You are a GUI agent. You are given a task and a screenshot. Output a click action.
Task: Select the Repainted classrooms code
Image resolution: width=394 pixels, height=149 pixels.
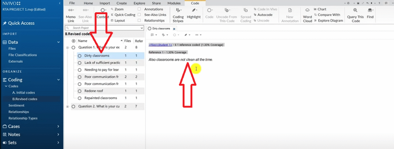[x=101, y=98]
